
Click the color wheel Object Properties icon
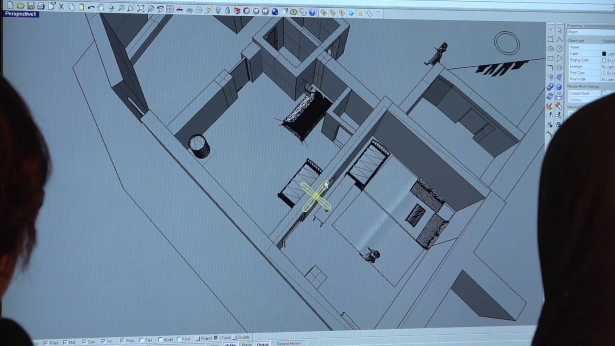pos(247,11)
